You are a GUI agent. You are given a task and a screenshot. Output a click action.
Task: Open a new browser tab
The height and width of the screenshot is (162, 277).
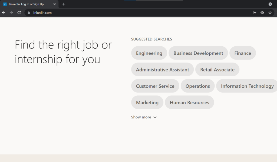[64, 4]
